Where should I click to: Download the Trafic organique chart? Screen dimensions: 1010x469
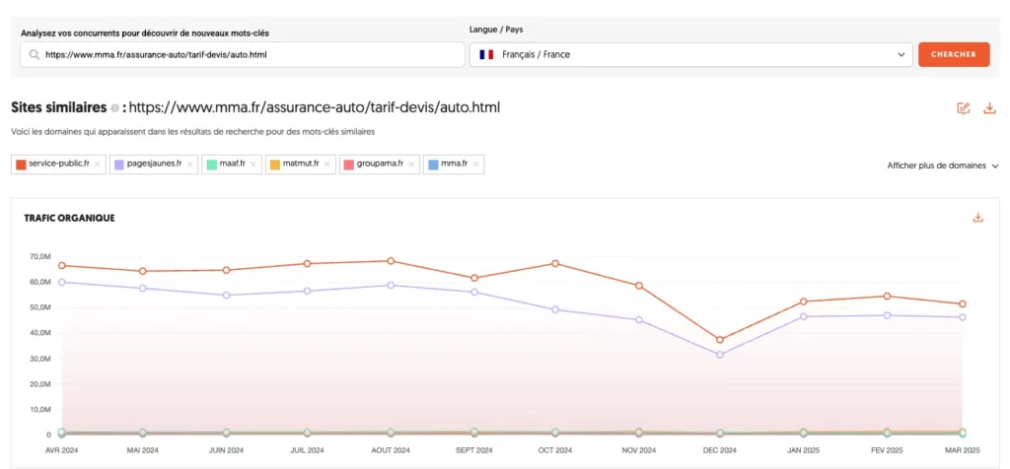click(x=977, y=218)
